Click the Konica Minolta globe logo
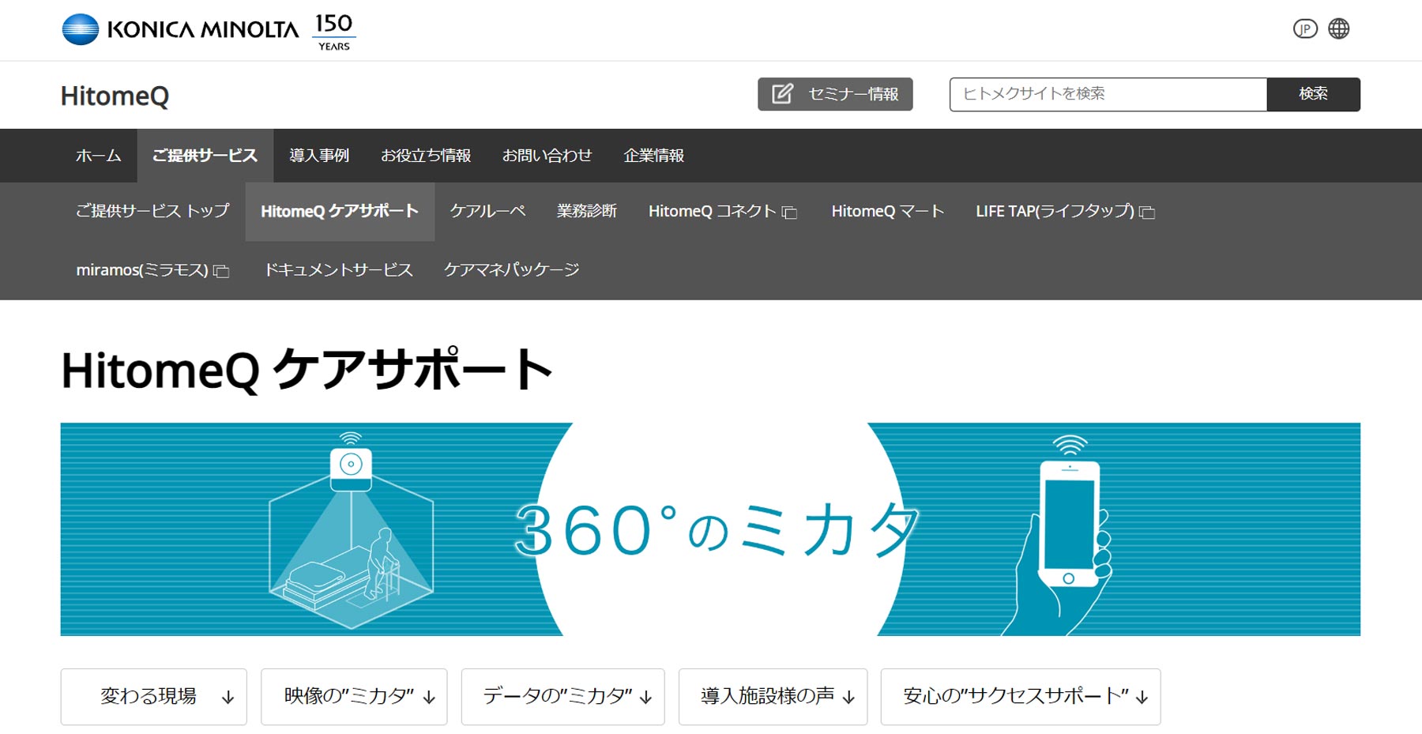The width and height of the screenshot is (1422, 734). pyautogui.click(x=81, y=29)
